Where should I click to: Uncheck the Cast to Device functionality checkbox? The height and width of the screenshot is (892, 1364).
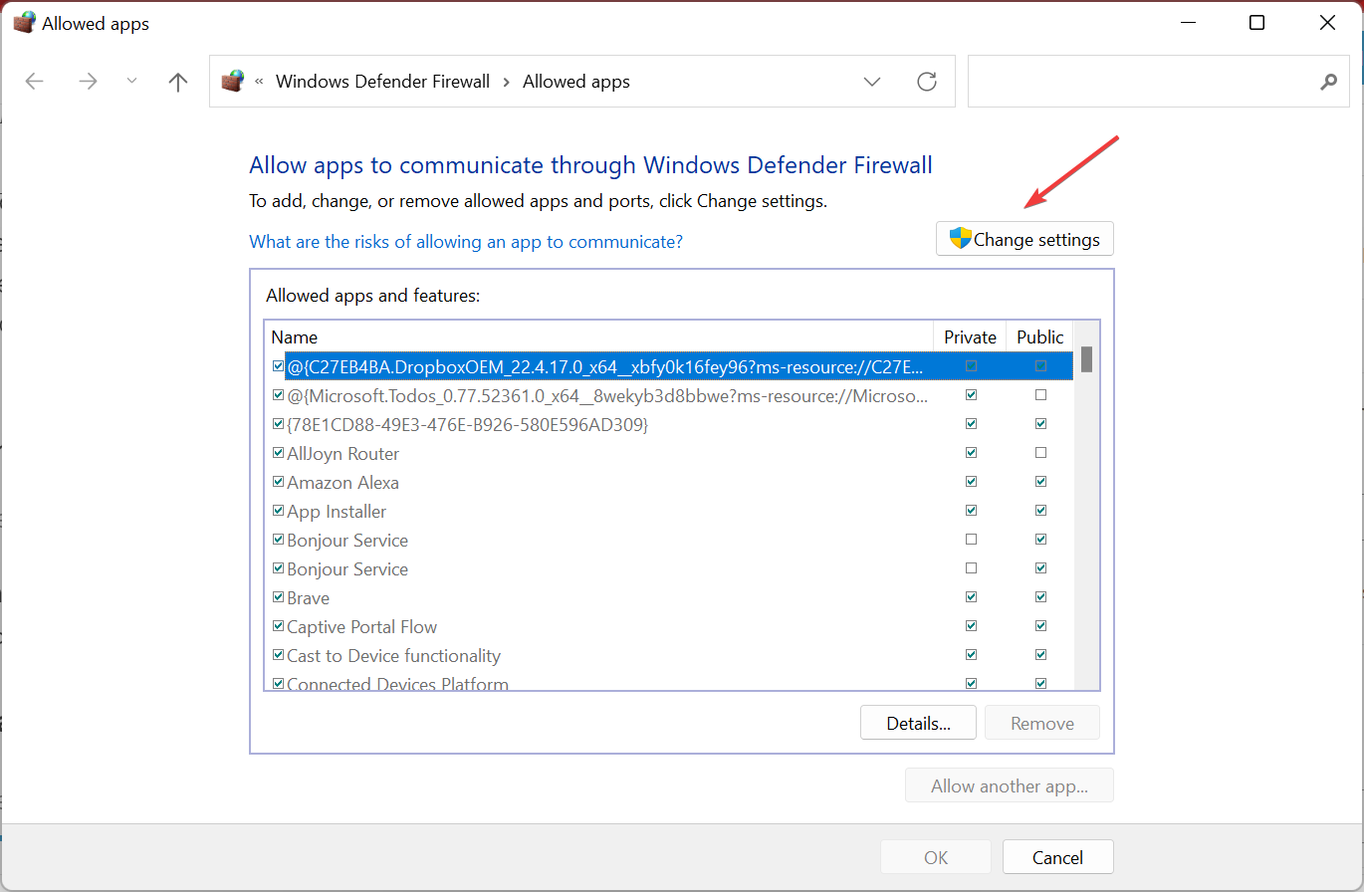278,655
